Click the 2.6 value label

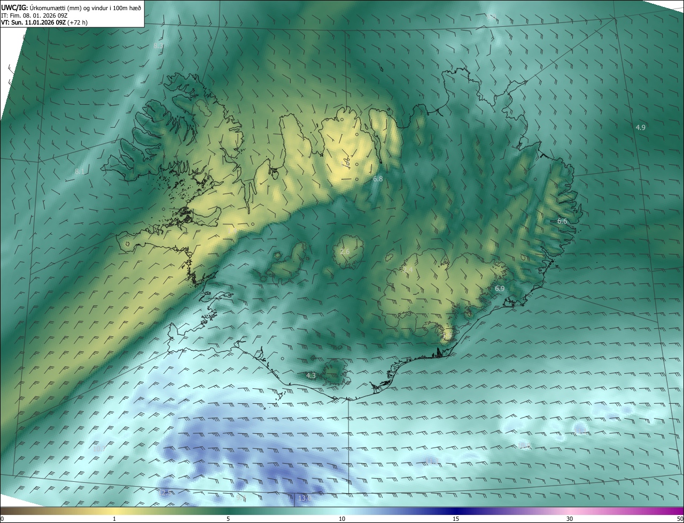tap(345, 251)
